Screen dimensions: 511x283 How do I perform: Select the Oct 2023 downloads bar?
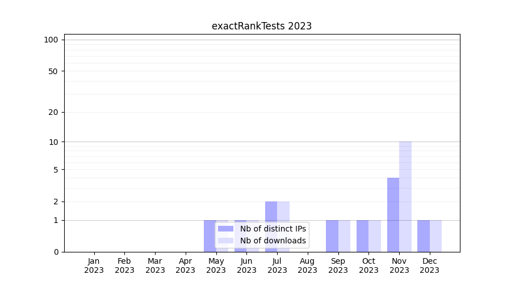[x=375, y=236]
